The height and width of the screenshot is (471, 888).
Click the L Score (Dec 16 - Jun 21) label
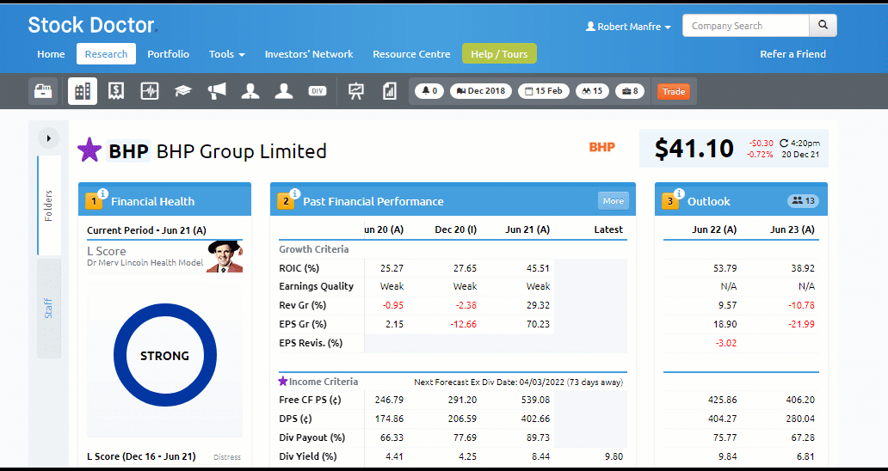coord(141,456)
